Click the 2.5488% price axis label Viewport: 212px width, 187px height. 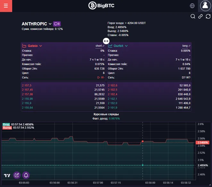pos(202,142)
